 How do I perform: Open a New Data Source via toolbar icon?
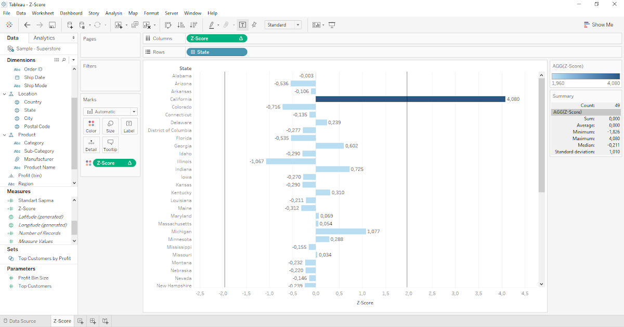point(69,24)
